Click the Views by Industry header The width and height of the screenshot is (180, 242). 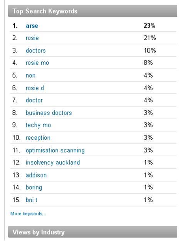coord(93,232)
